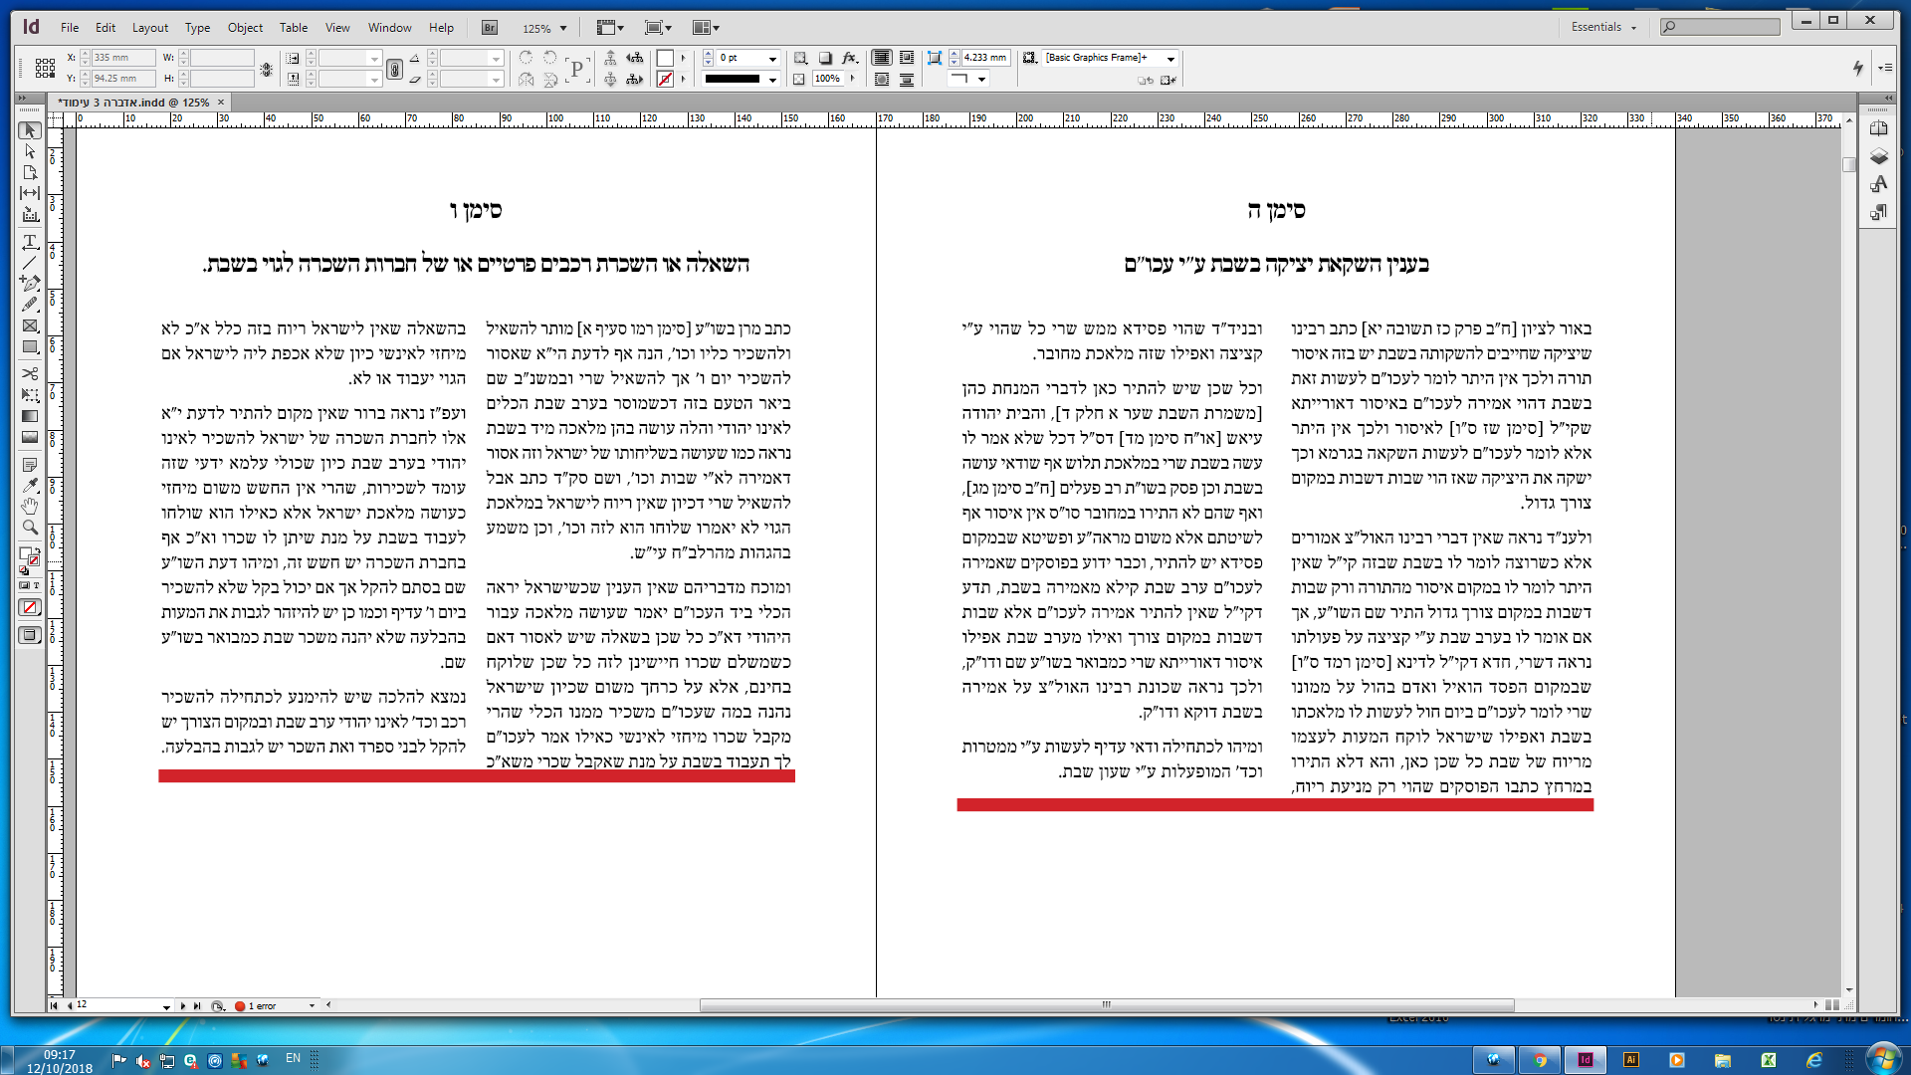The image size is (1911, 1075).
Task: Choose the Eyedropper tool
Action: 30,486
